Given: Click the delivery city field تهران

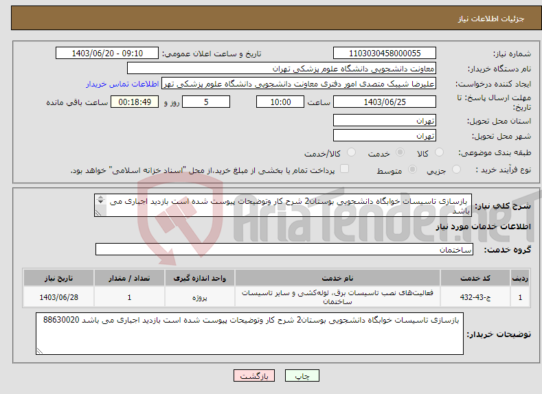Looking at the screenshot, I should click(x=385, y=135).
